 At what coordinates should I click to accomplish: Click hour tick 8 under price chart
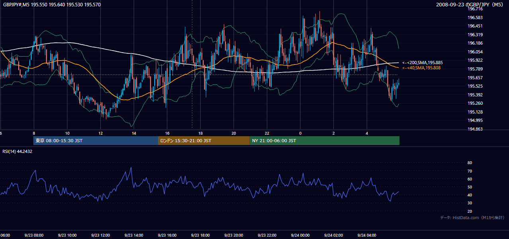34,133
